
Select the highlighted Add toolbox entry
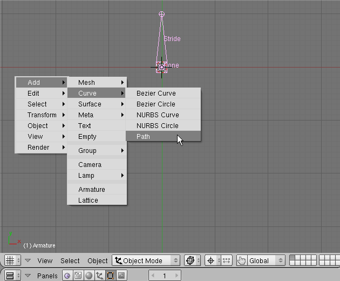tap(42, 83)
